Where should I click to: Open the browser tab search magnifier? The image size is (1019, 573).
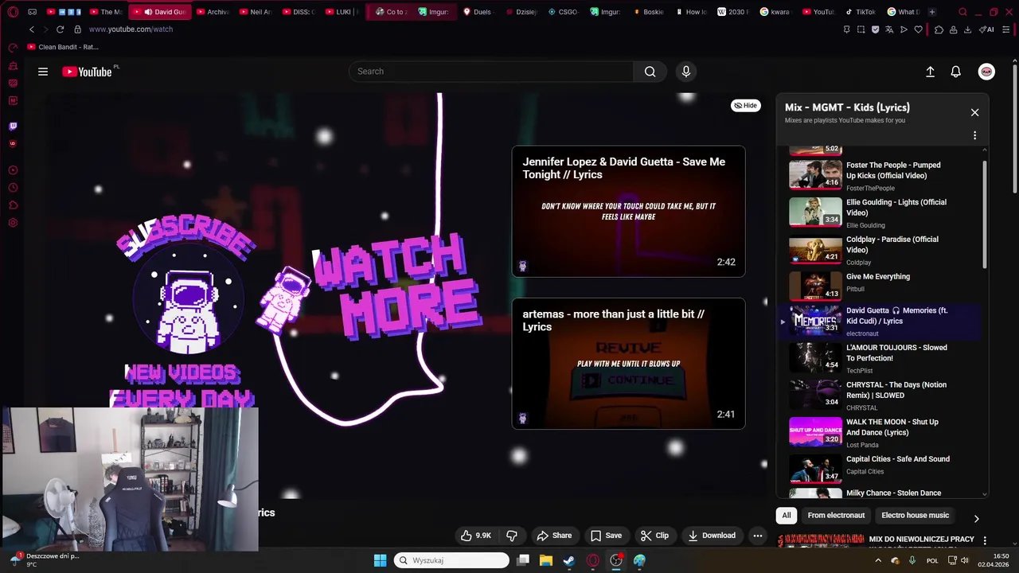tap(962, 12)
